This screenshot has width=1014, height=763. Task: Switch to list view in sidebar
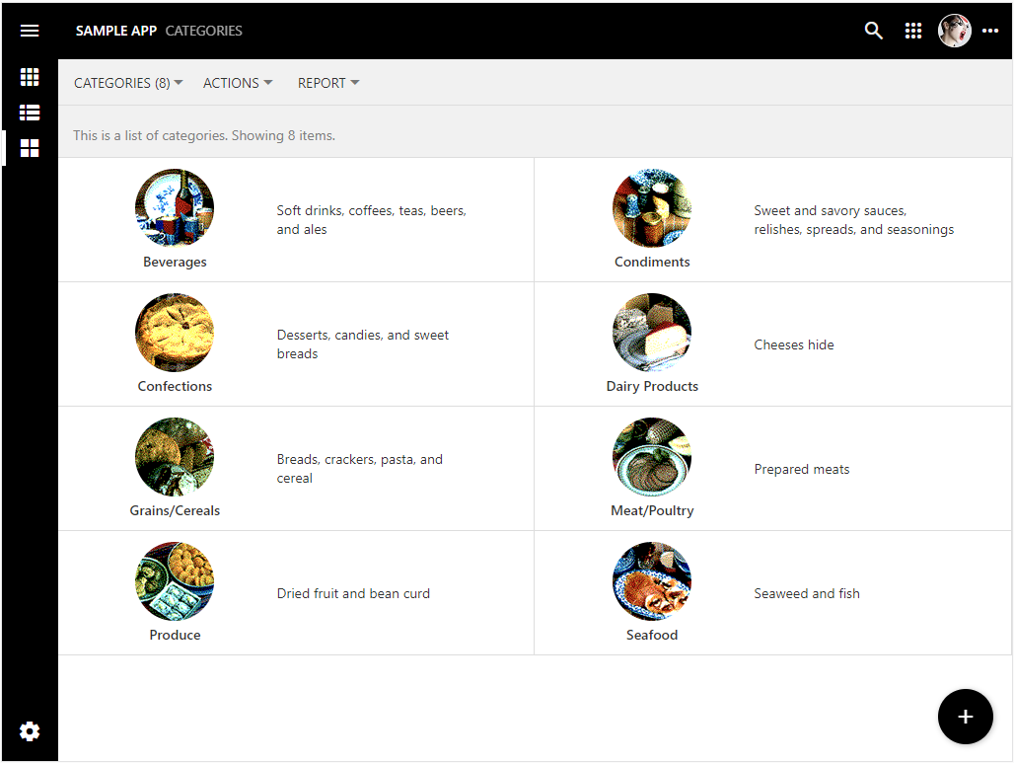click(30, 113)
